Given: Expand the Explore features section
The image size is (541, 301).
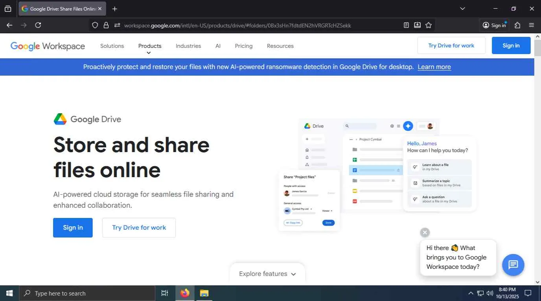Looking at the screenshot, I should click(267, 274).
